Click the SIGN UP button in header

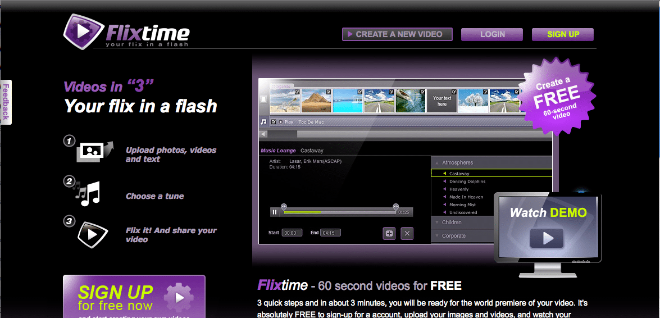(x=563, y=34)
